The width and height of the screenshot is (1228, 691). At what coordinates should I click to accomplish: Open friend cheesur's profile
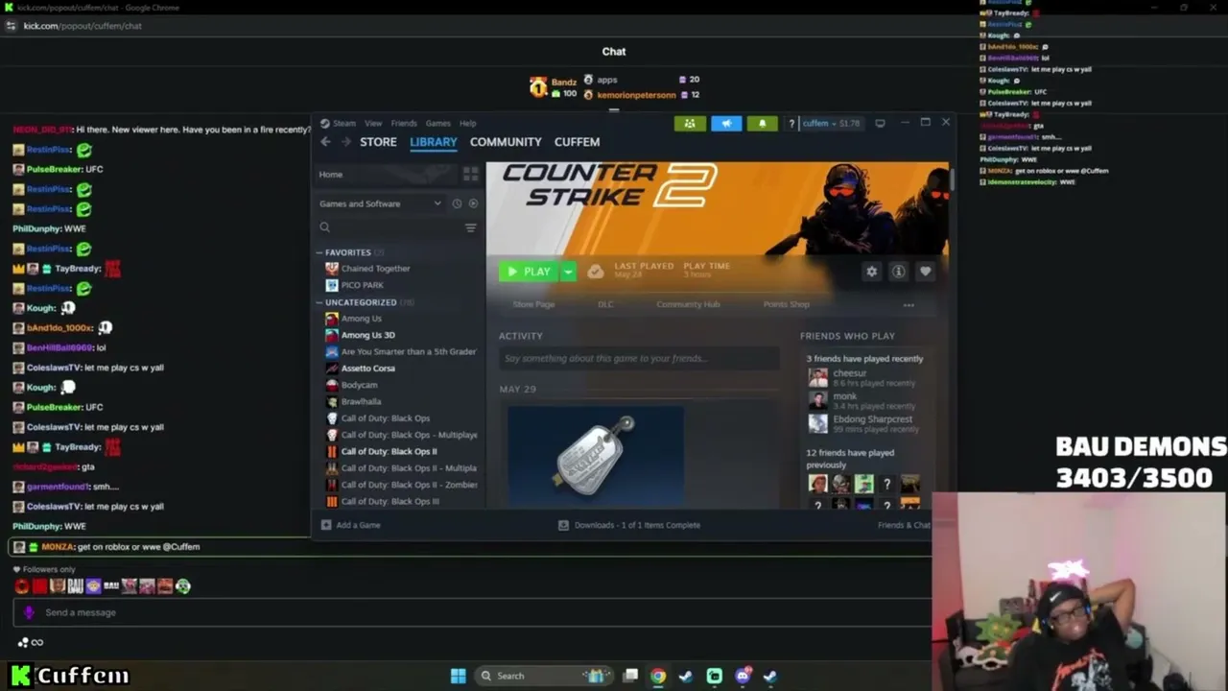[849, 373]
